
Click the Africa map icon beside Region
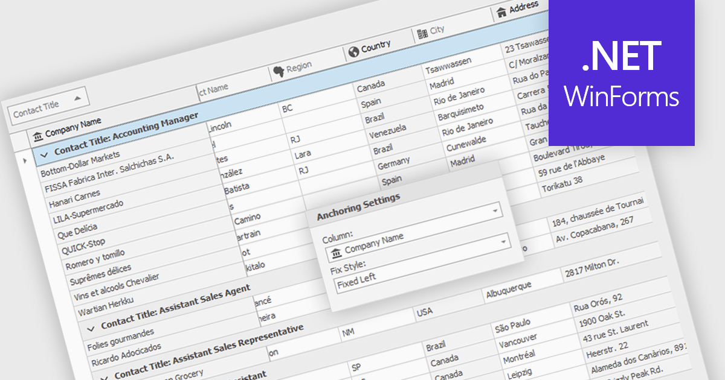279,71
